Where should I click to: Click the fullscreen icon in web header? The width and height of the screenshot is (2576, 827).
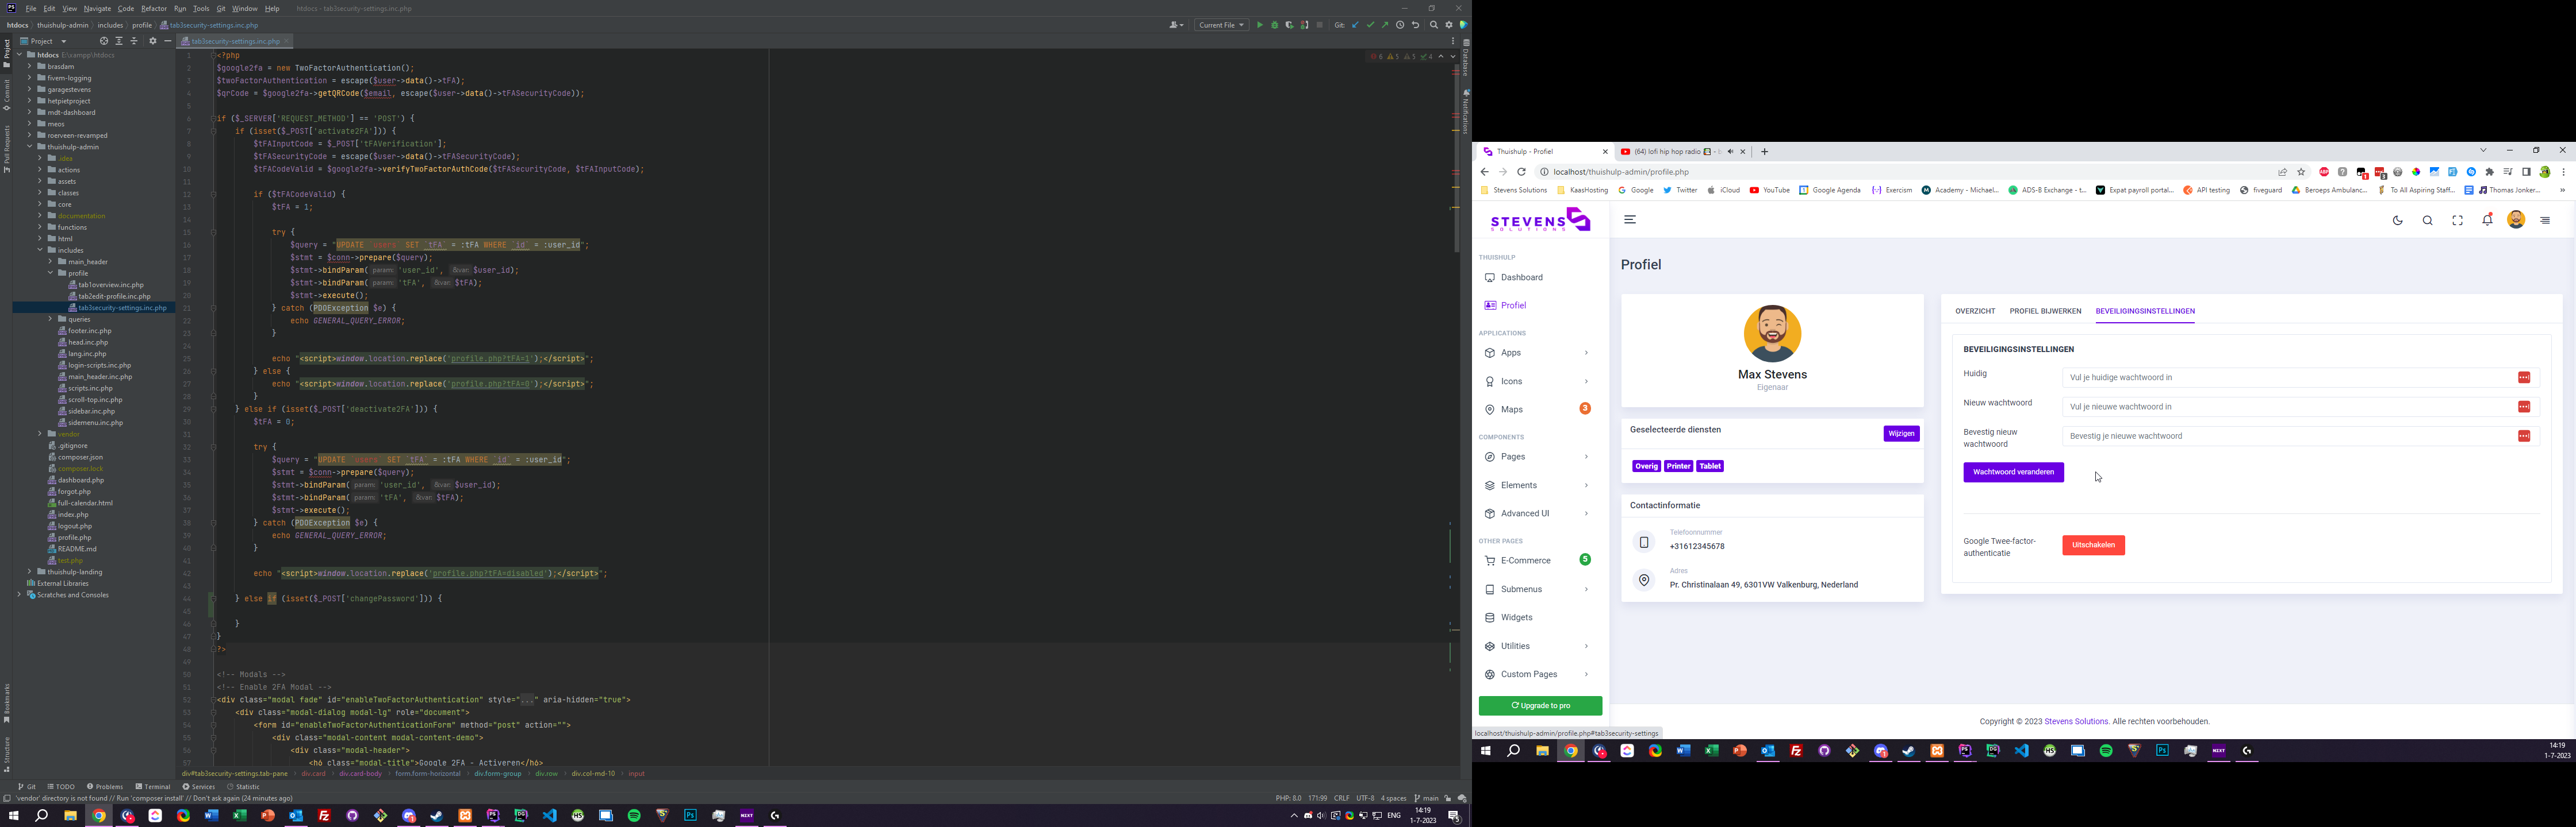[2457, 221]
